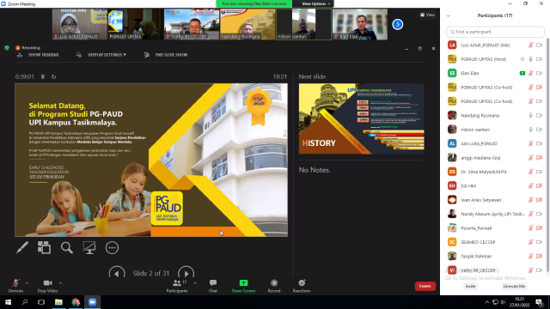Click the View layout button
550x309 pixels.
428,15
